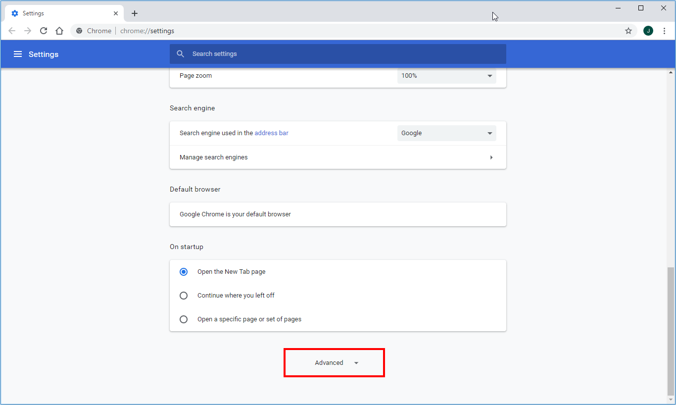The width and height of the screenshot is (676, 405).
Task: Click the Search engine section heading
Action: coord(193,108)
